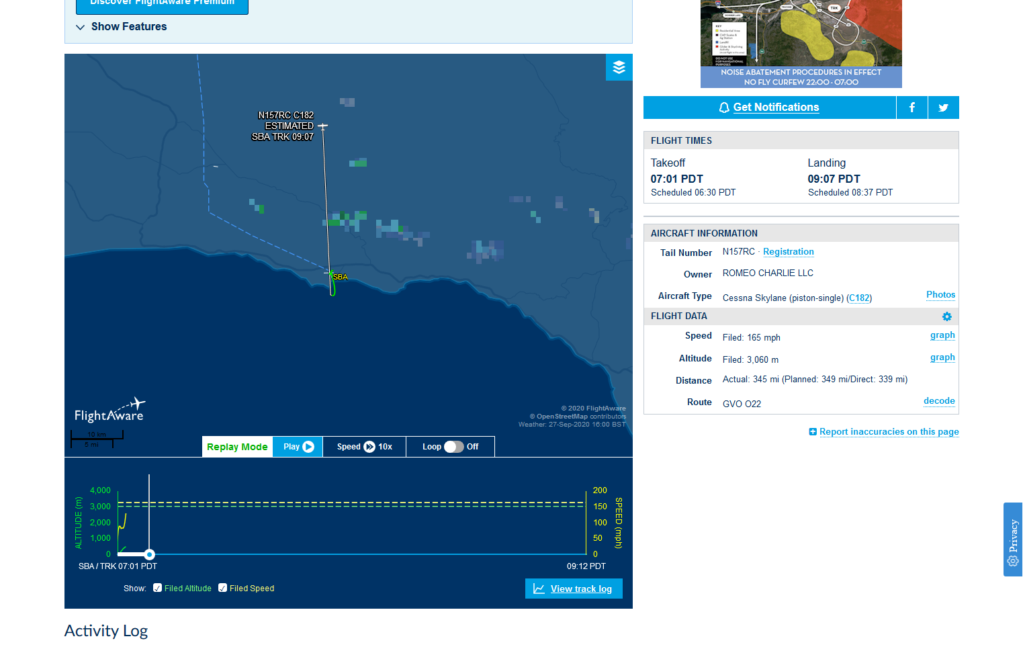Open the Altitude graph link
Screen dimensions: 1023x649
tap(942, 357)
